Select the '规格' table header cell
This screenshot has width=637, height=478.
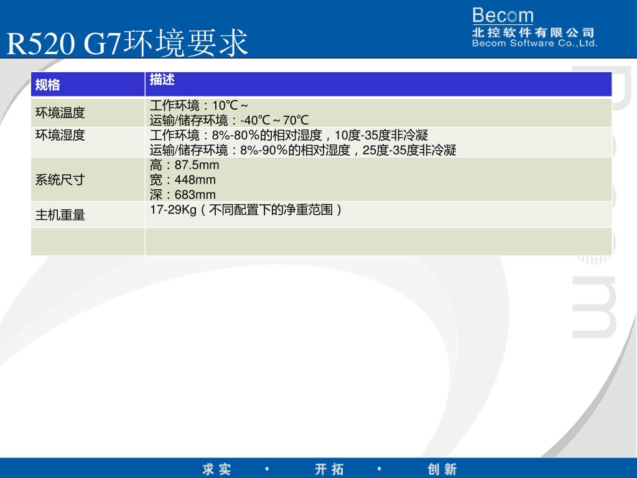(x=88, y=84)
